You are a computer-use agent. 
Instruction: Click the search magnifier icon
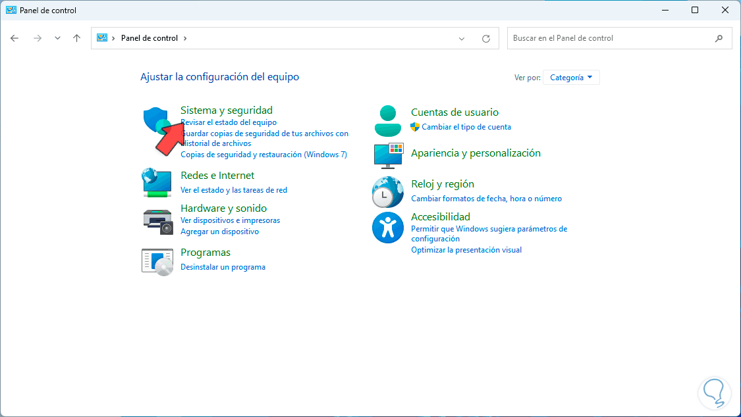point(719,38)
